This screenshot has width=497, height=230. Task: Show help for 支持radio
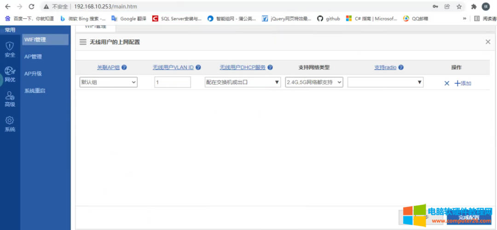click(x=401, y=68)
